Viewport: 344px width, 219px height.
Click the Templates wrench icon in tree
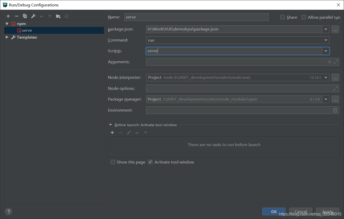[13, 37]
